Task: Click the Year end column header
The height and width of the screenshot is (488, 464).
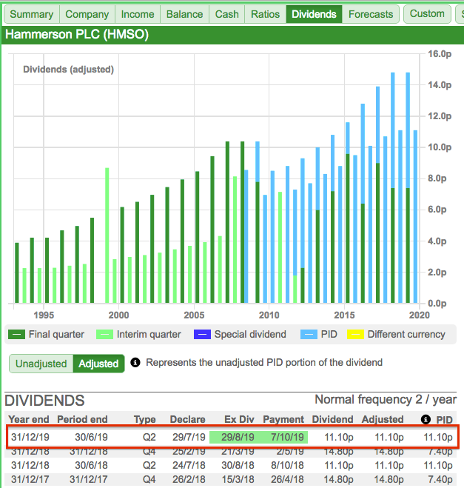Action: pos(29,419)
